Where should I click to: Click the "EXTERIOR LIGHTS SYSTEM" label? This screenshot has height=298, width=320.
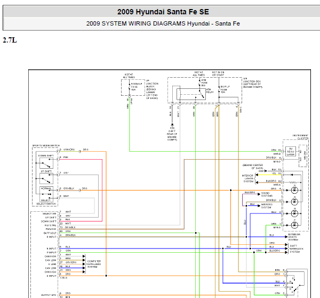coord(294,237)
